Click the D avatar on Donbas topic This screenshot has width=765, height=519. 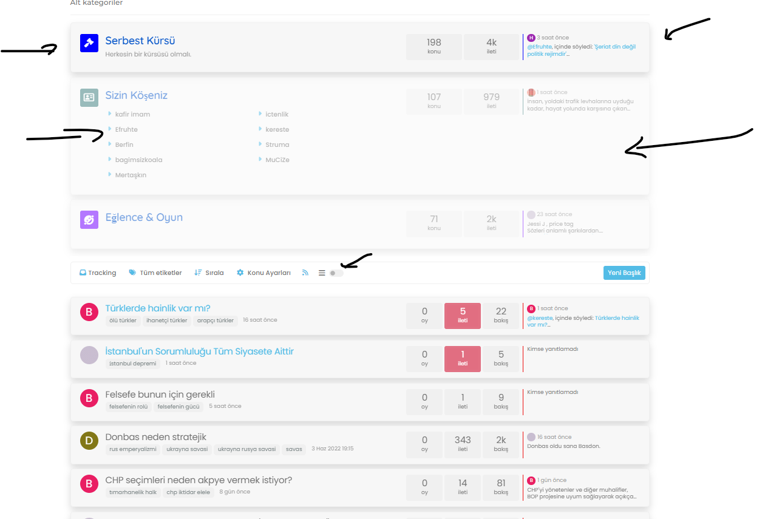pos(89,441)
